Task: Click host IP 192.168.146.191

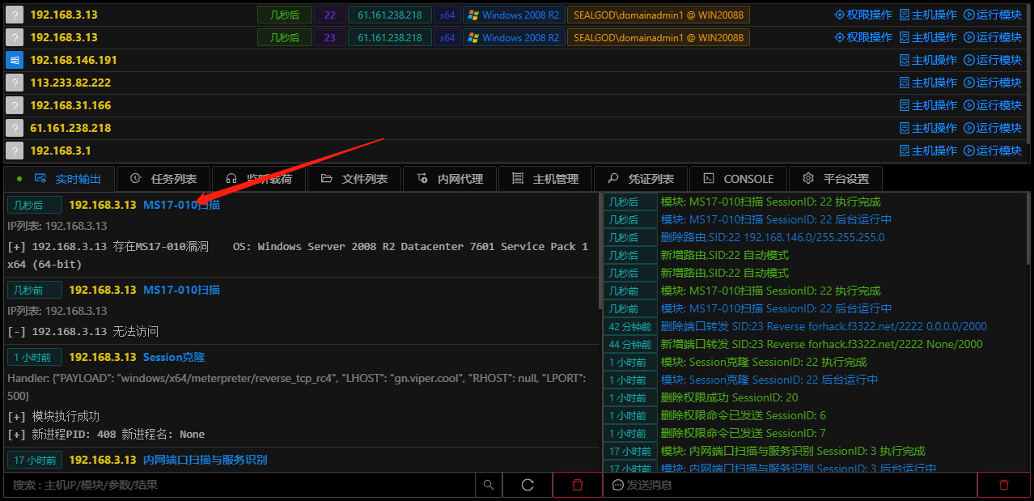Action: point(74,60)
